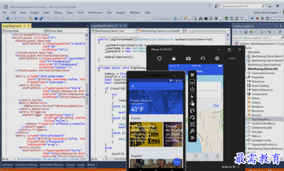Click the Zoom magnifier in emulator toolbar
This screenshot has width=284, height=171.
[192, 131]
